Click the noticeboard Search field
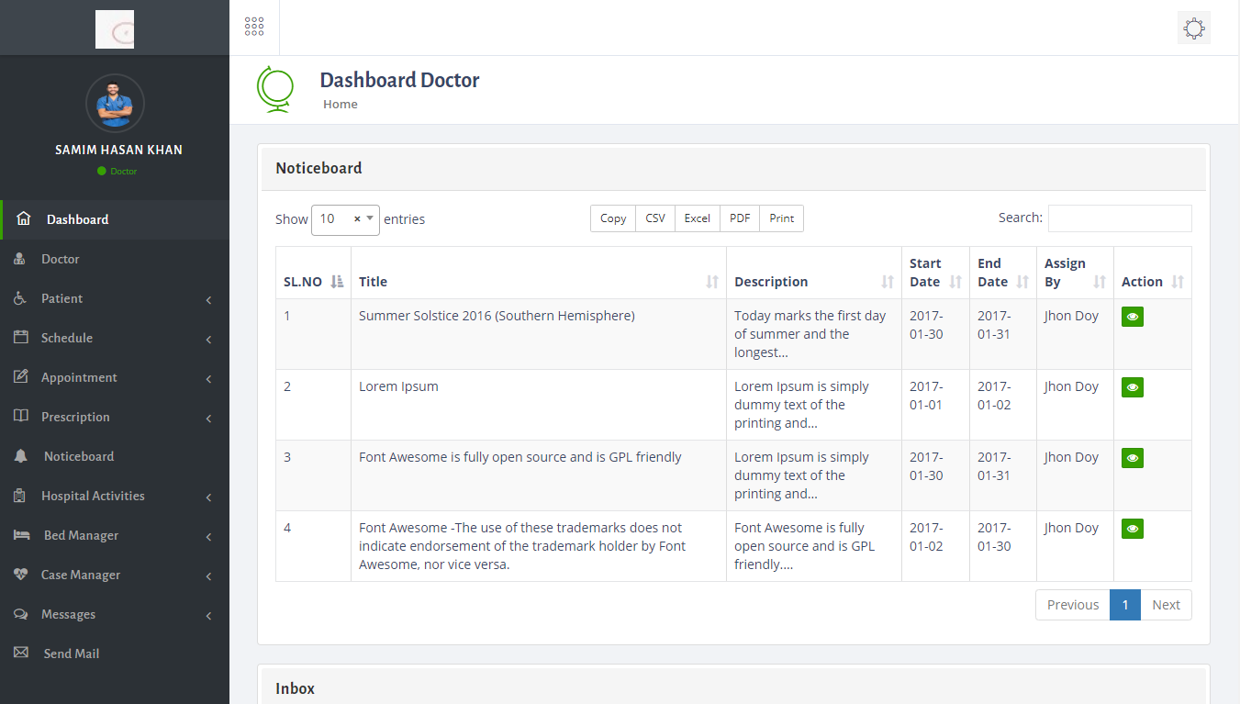The width and height of the screenshot is (1240, 704). click(x=1119, y=218)
